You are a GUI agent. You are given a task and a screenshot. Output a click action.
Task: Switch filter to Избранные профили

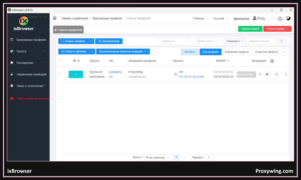[236, 52]
